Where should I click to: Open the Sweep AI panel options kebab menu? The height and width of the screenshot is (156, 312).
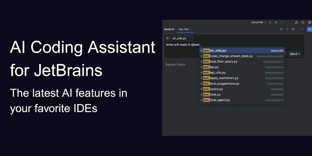click(298, 29)
